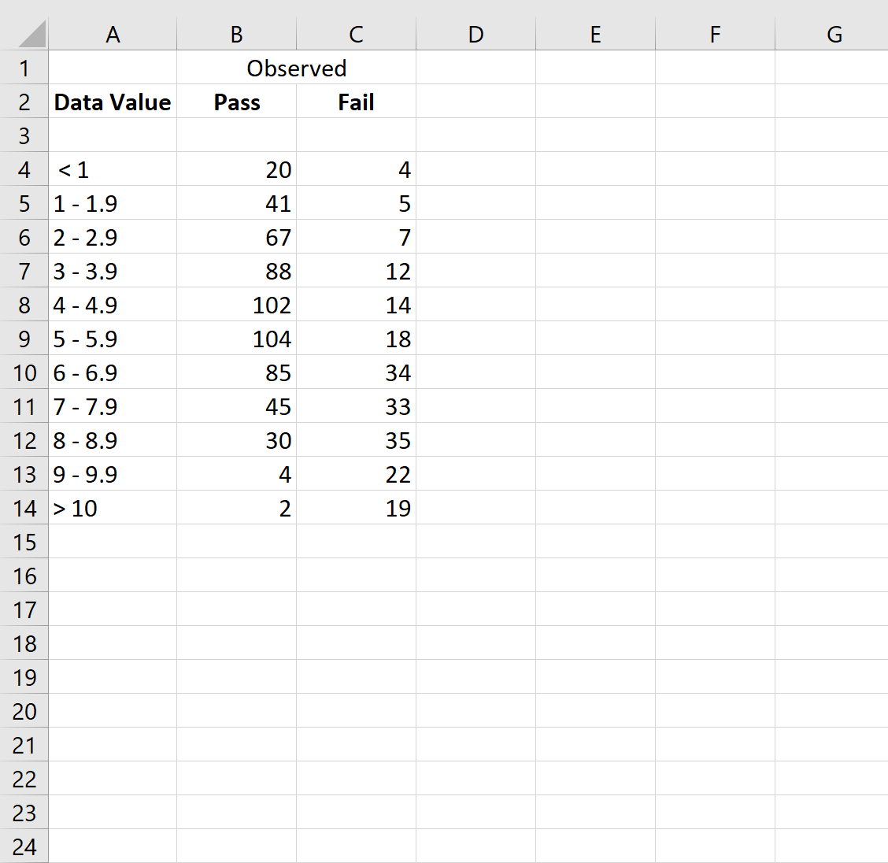This screenshot has height=863, width=888.
Task: Select the '9 - 9.9' cell
Action: pyautogui.click(x=113, y=474)
